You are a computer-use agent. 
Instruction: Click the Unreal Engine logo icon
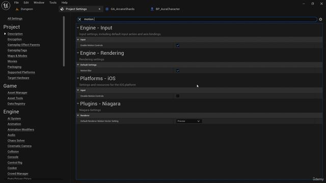[x=6, y=6]
